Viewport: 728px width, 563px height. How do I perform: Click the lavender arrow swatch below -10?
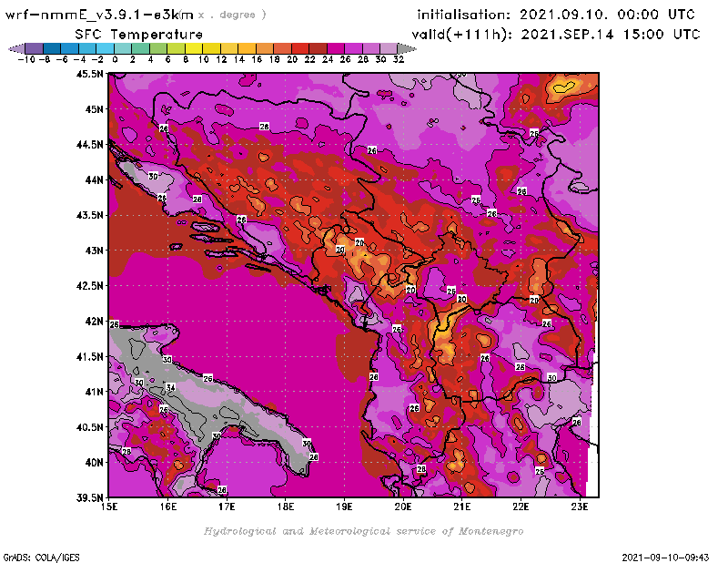pyautogui.click(x=17, y=48)
